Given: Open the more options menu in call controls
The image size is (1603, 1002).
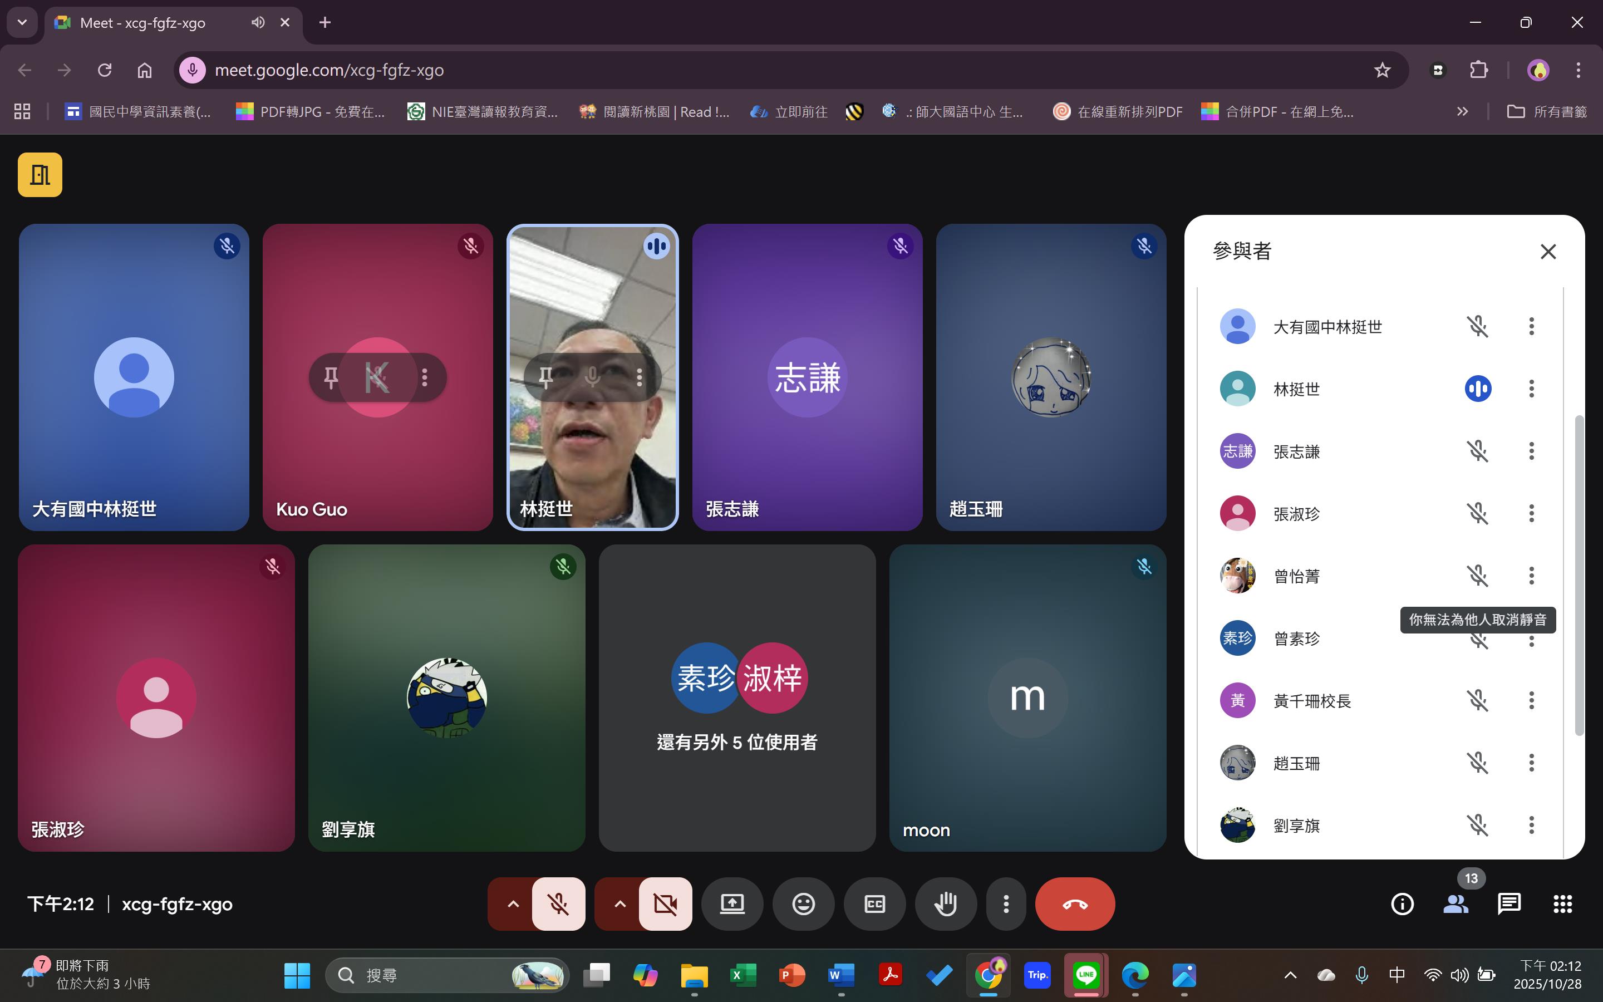Looking at the screenshot, I should point(1006,903).
